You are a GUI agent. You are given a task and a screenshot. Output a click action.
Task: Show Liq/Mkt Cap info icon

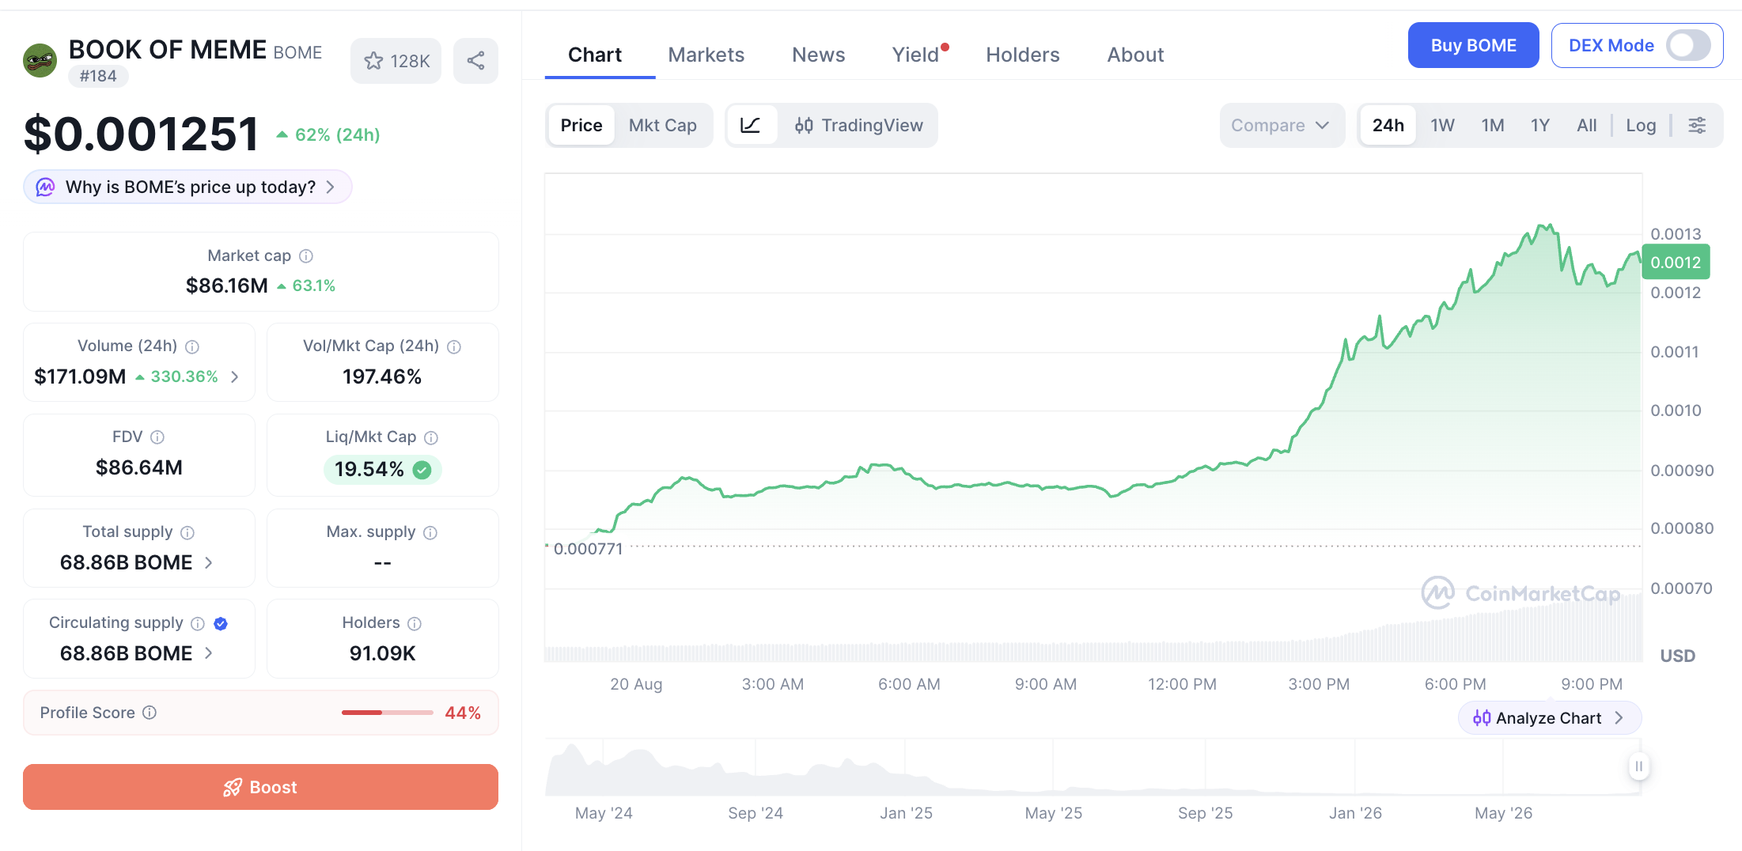[431, 437]
